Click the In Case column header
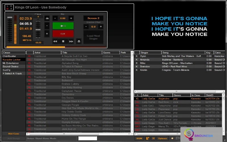The image size is (227, 142). tap(197, 95)
